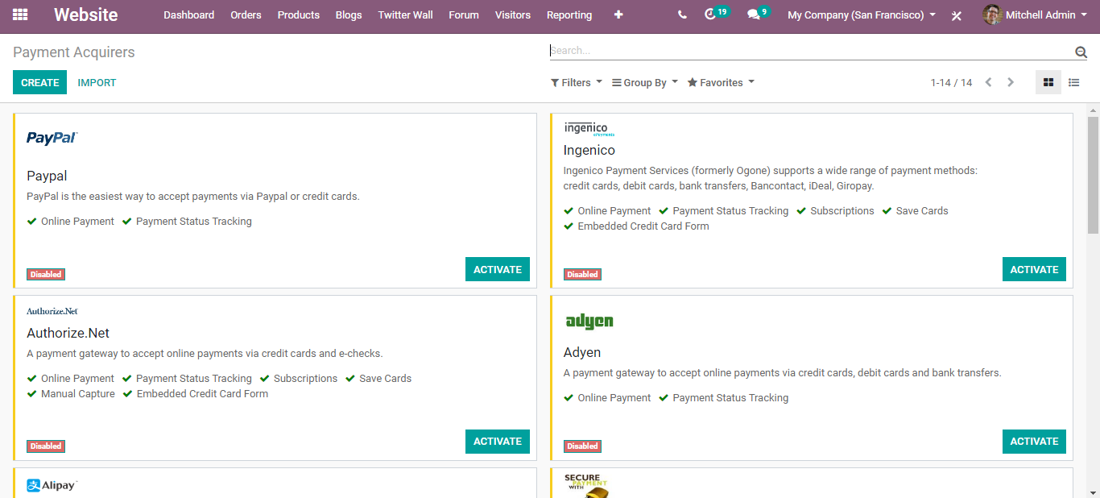The width and height of the screenshot is (1100, 498).
Task: Click Mitchell Admin avatar picture
Action: tap(992, 15)
